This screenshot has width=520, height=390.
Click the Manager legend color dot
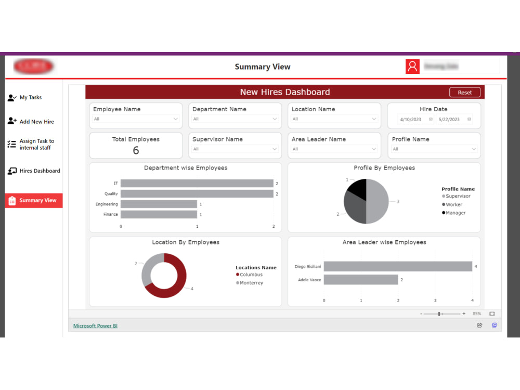[x=444, y=213]
